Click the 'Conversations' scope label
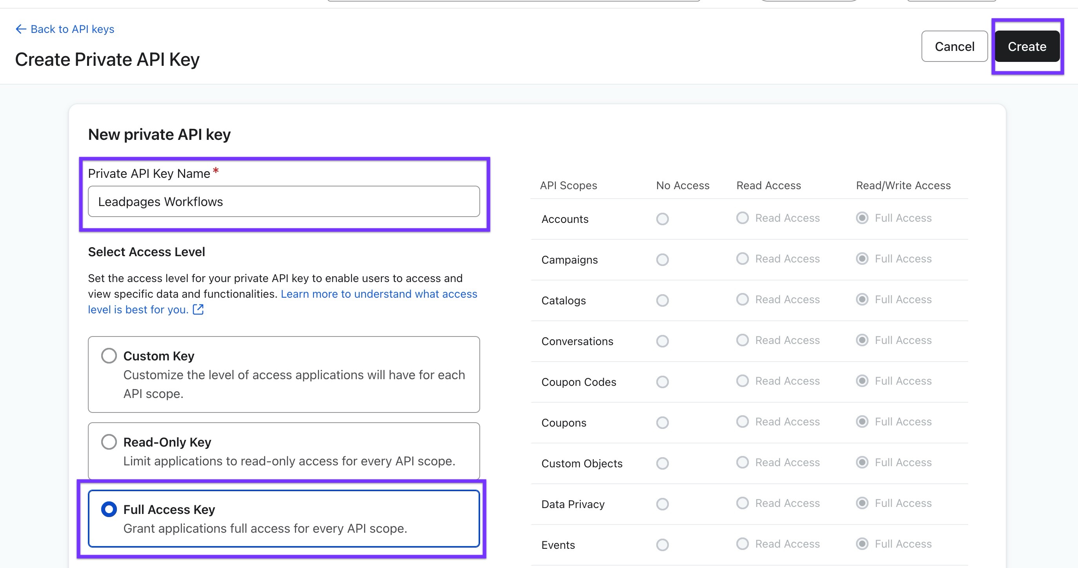The height and width of the screenshot is (568, 1078). tap(577, 341)
